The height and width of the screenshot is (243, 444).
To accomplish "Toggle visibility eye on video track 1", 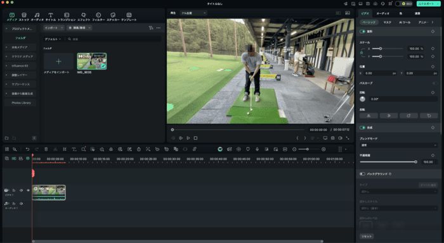I will (x=28, y=190).
